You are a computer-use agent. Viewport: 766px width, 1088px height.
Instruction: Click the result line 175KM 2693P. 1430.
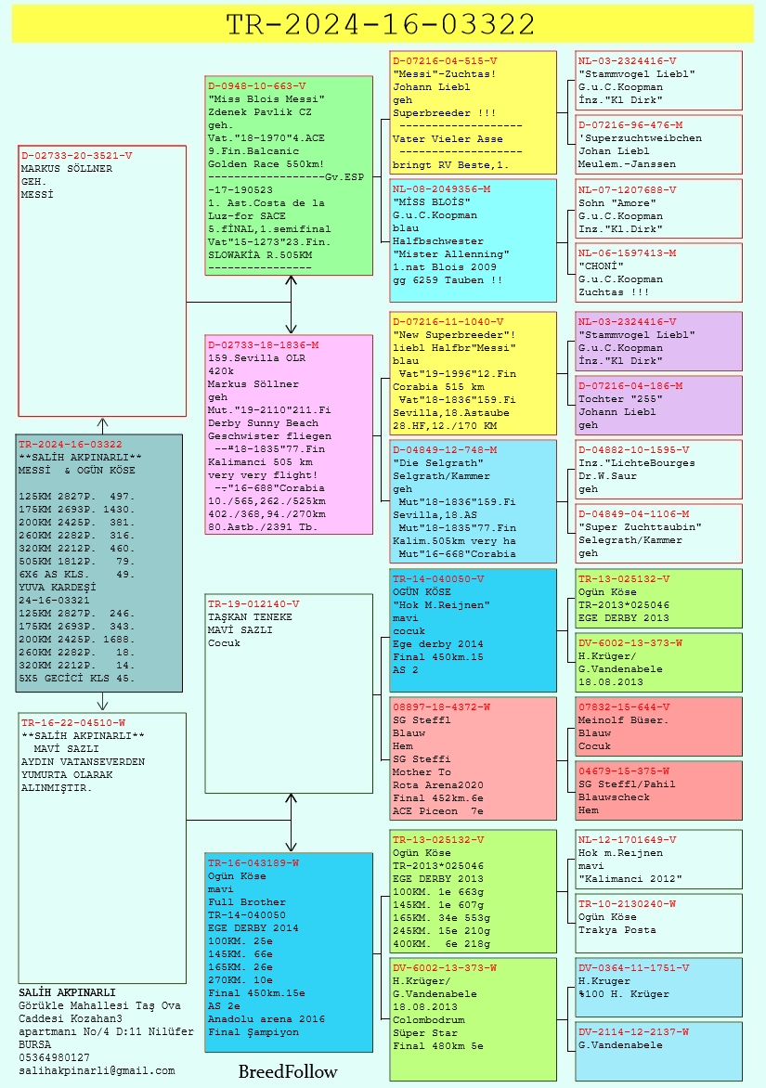pos(76,510)
